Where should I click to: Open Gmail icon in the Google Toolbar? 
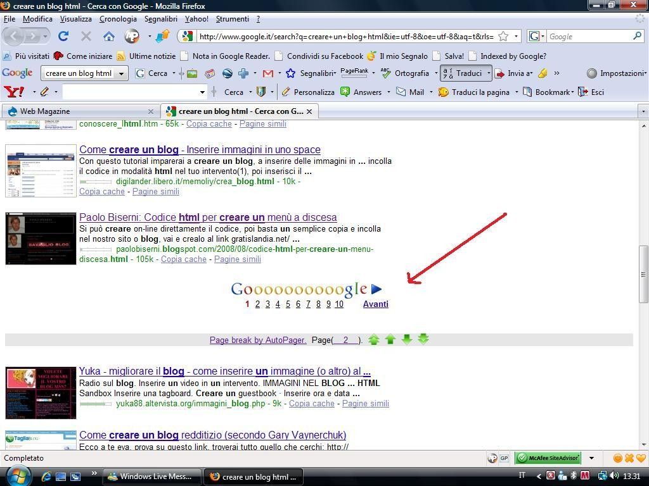click(267, 73)
